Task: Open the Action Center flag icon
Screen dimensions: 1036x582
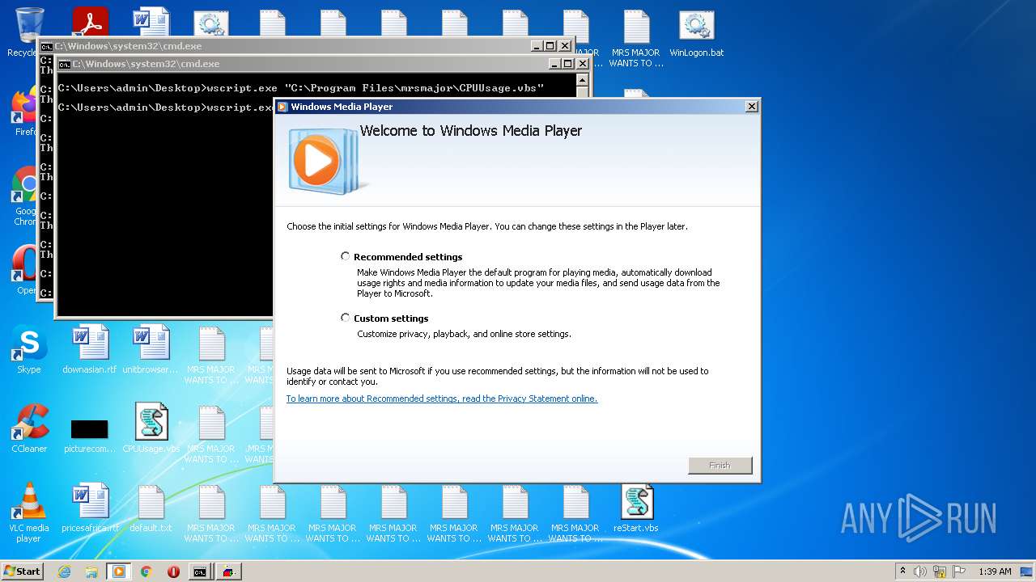Action: 959,571
